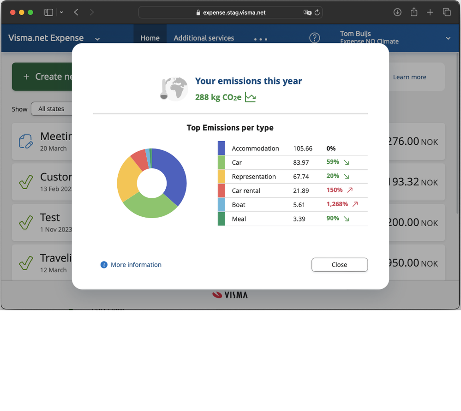Image resolution: width=461 pixels, height=411 pixels.
Task: Click the Car rental up arrow icon
Action: pyautogui.click(x=350, y=190)
